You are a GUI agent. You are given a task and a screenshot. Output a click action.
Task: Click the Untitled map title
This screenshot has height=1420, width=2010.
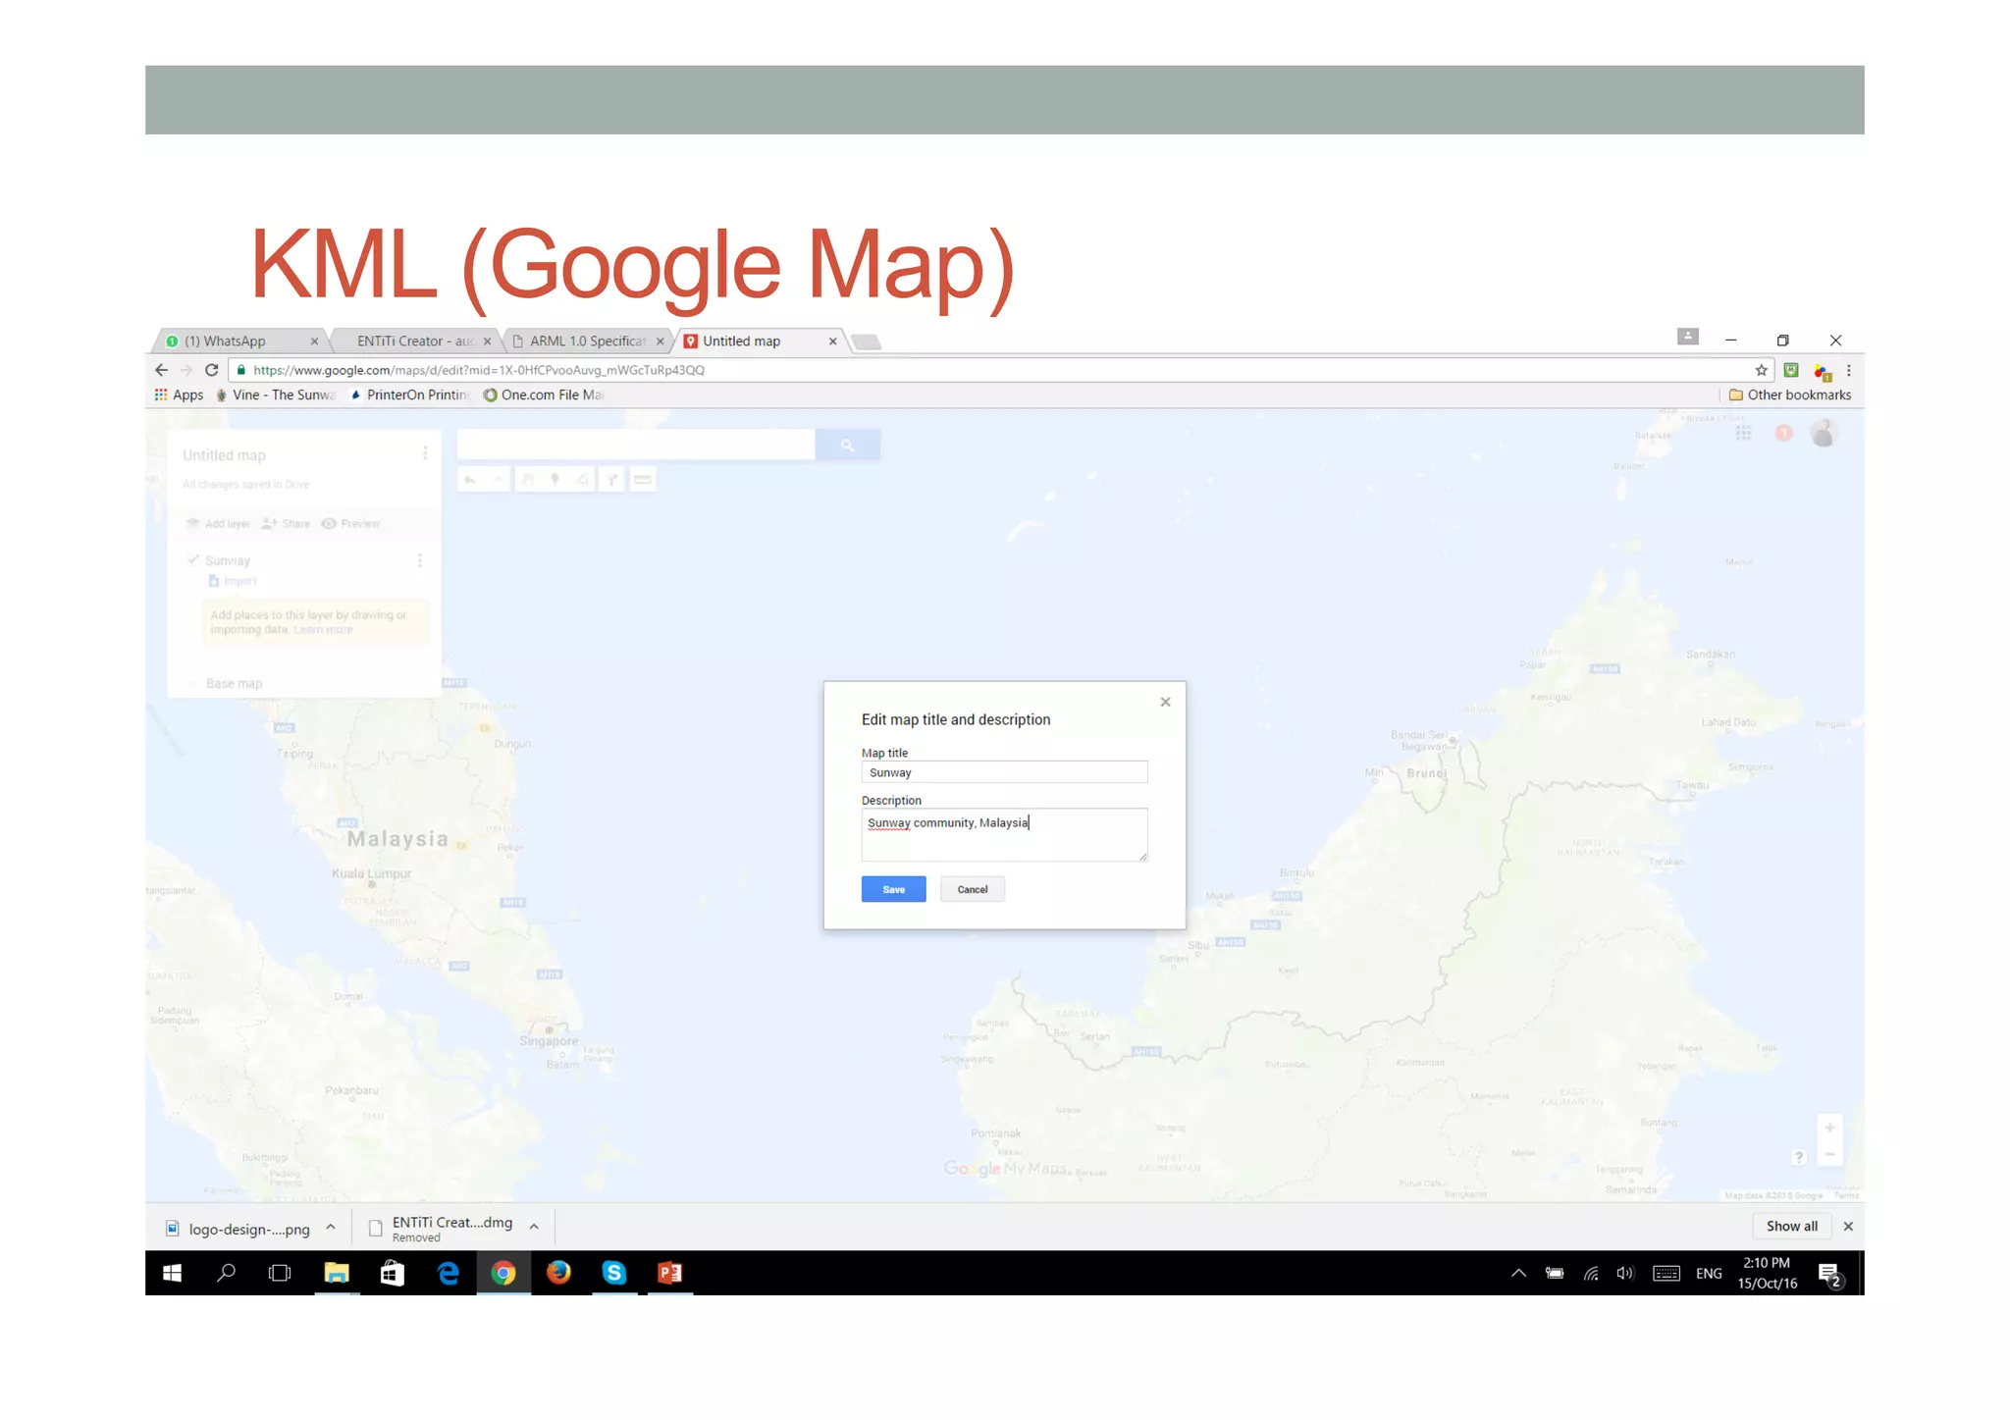point(224,455)
